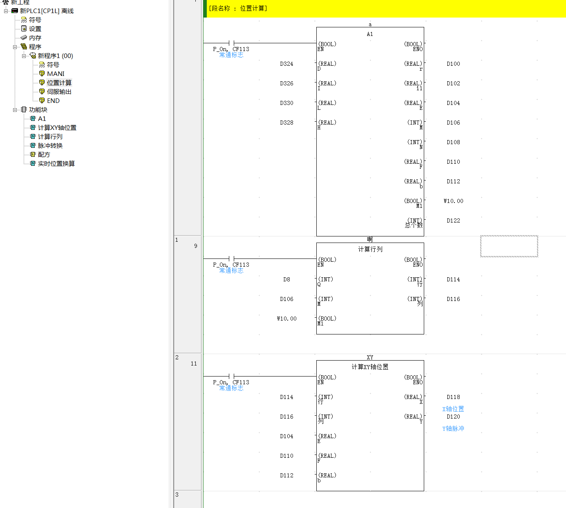Click the A1 function block icon

pyautogui.click(x=33, y=118)
